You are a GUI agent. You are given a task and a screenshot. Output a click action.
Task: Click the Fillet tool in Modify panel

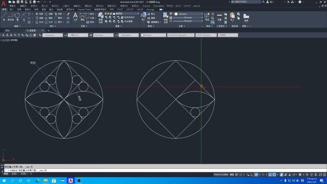(58, 18)
